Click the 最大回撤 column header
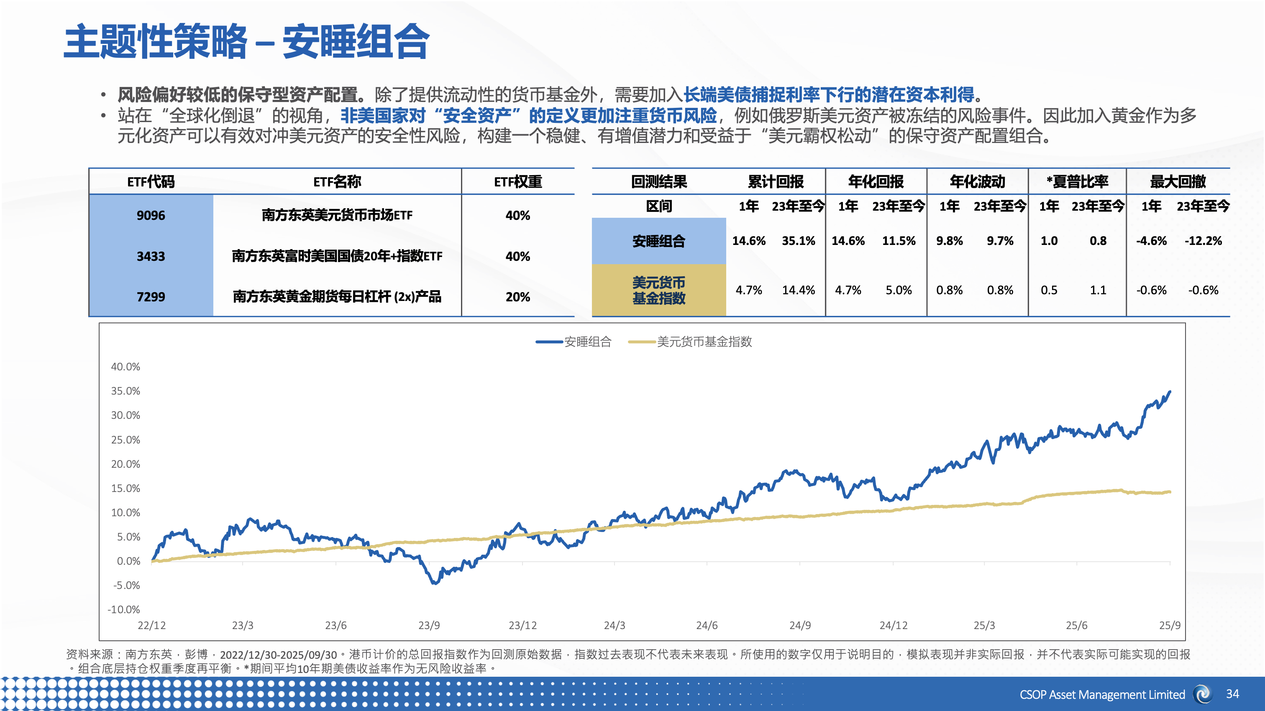This screenshot has height=711, width=1265. click(x=1178, y=182)
